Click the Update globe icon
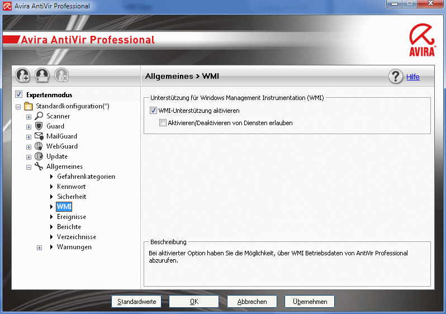This screenshot has height=314, width=446. tap(39, 156)
